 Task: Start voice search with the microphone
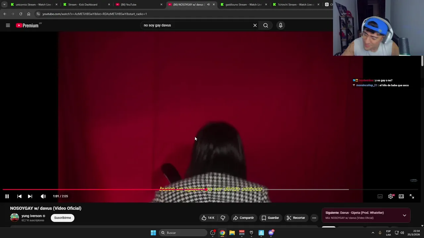click(281, 25)
